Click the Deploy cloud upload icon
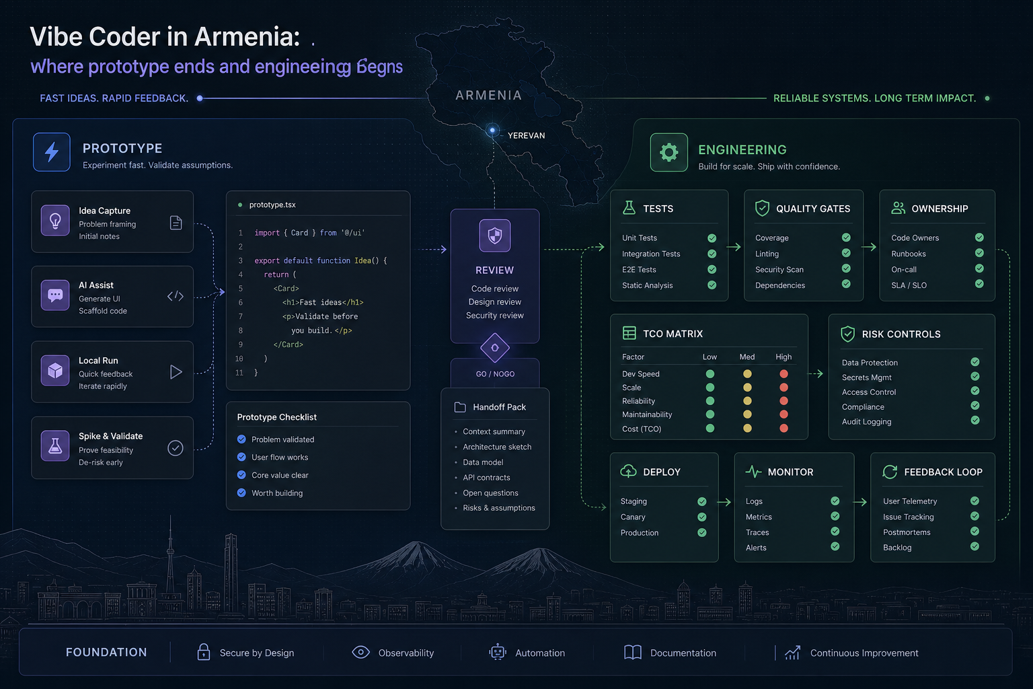 coord(628,471)
